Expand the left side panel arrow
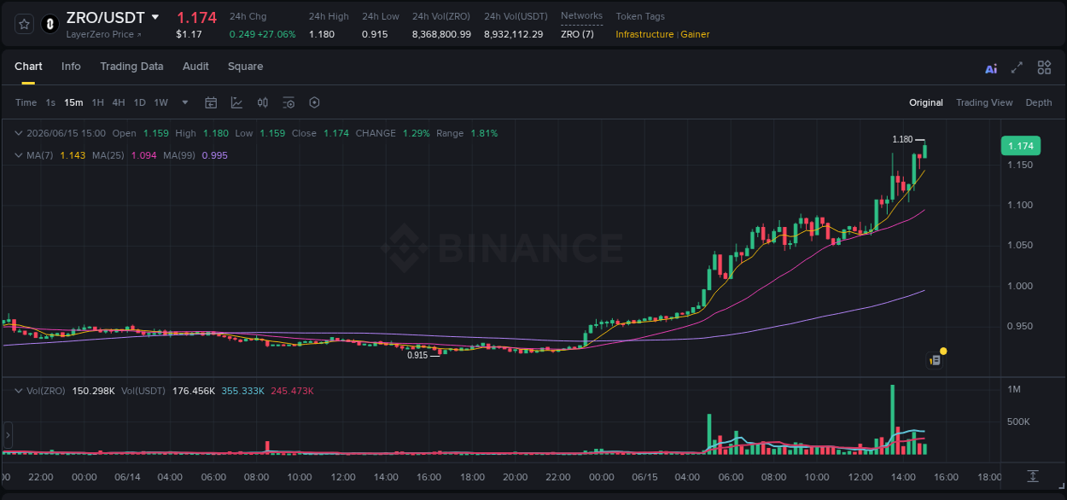The image size is (1067, 500). (8, 436)
